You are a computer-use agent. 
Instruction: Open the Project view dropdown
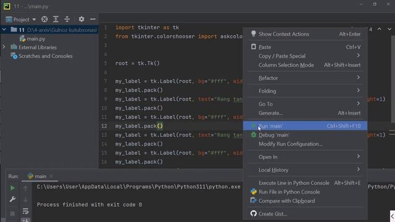[x=21, y=19]
